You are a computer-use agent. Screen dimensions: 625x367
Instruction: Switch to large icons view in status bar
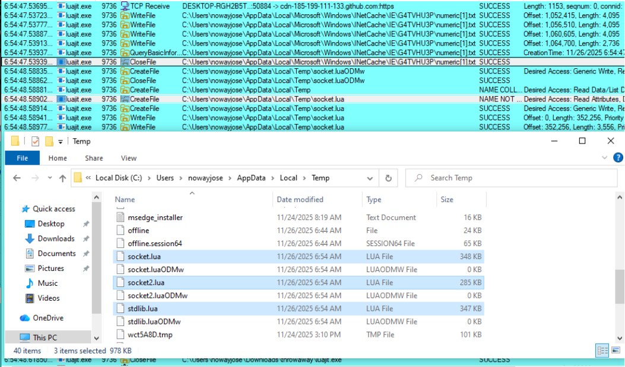(x=615, y=350)
